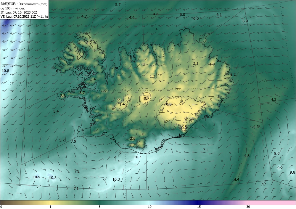The height and width of the screenshot is (209, 296).
Task: Click the 2.3 value near Mýrdalsjökull
Action: point(133,139)
